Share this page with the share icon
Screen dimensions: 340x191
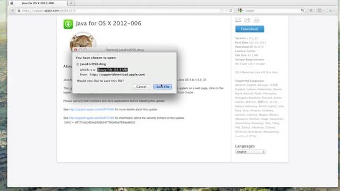247,20
